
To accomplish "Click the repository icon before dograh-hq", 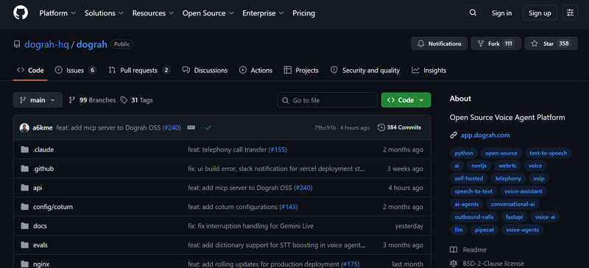I will (17, 44).
